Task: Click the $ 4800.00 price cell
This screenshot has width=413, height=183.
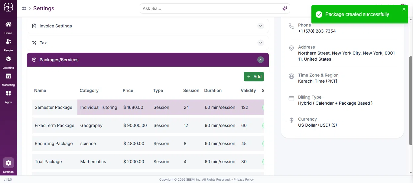Action: [x=134, y=144]
